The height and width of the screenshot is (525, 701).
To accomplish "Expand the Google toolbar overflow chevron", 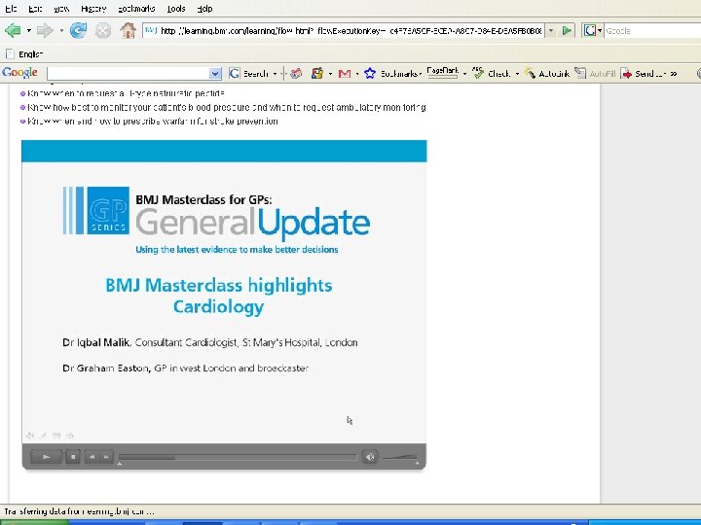I will pos(674,74).
